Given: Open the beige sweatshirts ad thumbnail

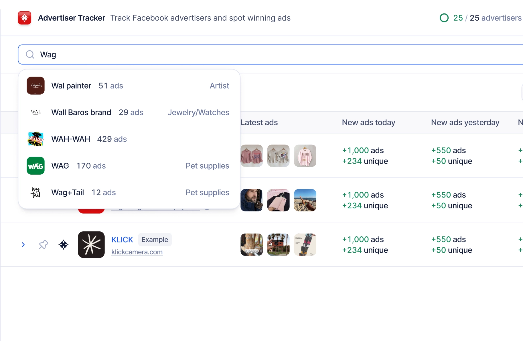Looking at the screenshot, I should pos(279,156).
